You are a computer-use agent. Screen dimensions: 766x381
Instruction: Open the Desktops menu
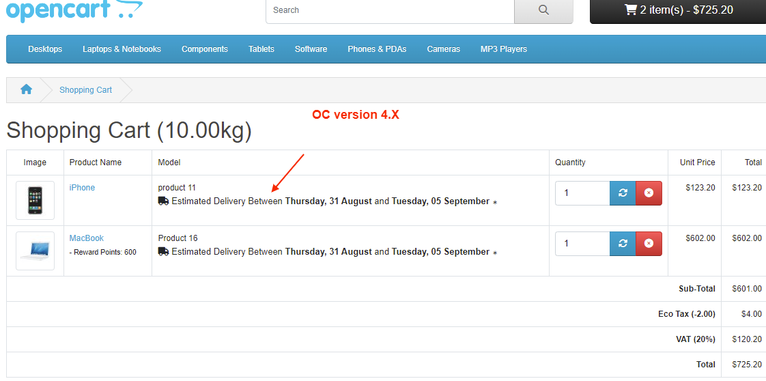pos(45,49)
